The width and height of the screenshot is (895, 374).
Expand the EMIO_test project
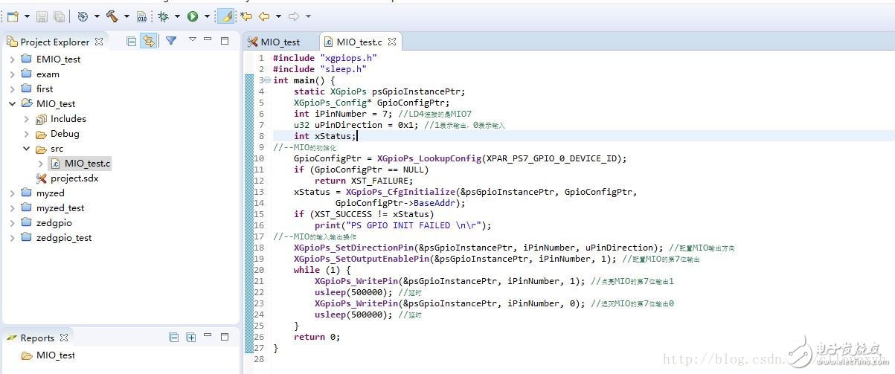13,59
